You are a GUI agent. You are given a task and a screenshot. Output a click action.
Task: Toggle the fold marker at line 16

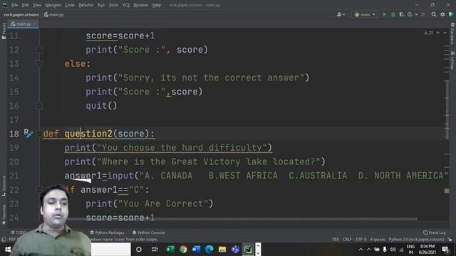point(40,106)
